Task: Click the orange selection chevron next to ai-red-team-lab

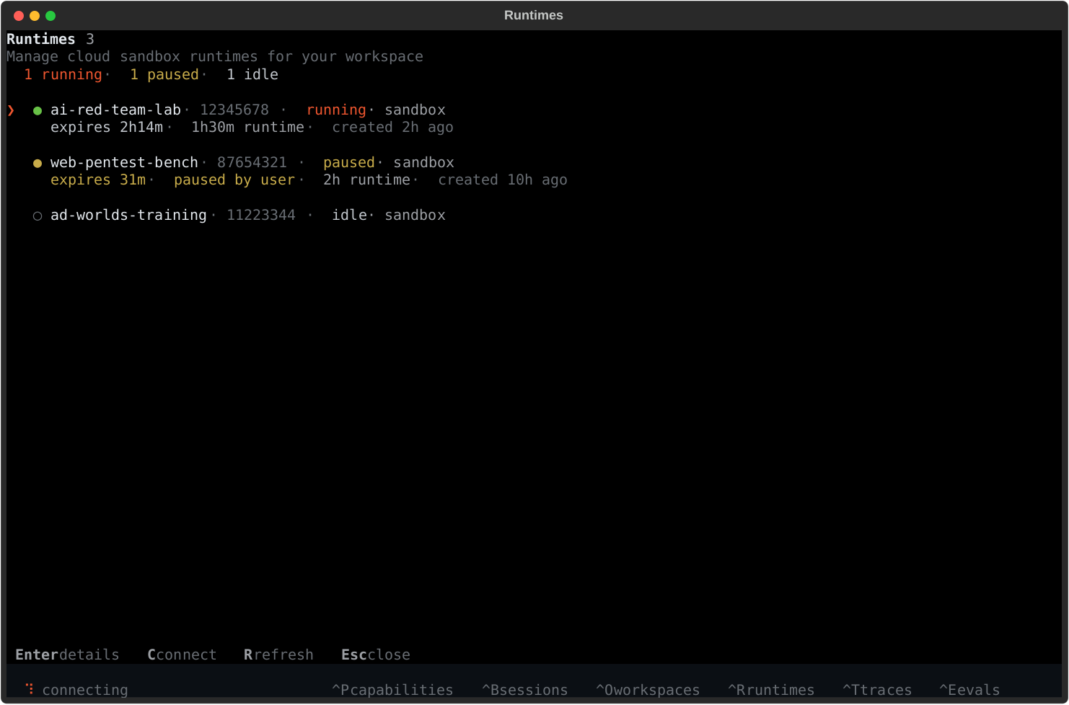Action: (11, 110)
